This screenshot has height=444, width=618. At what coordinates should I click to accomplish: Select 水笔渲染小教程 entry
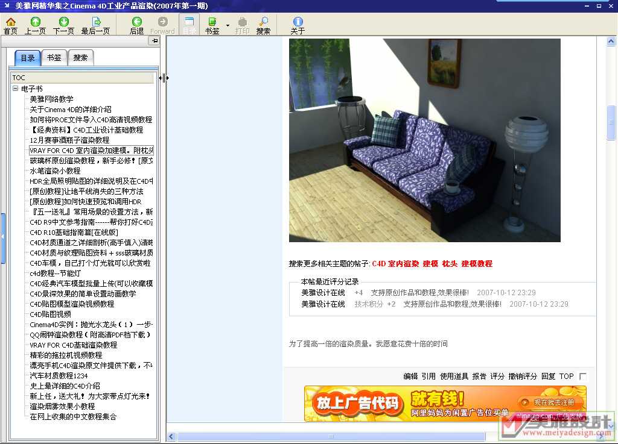point(55,170)
